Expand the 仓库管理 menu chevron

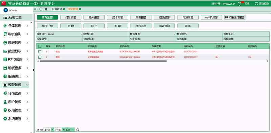pos(27,26)
